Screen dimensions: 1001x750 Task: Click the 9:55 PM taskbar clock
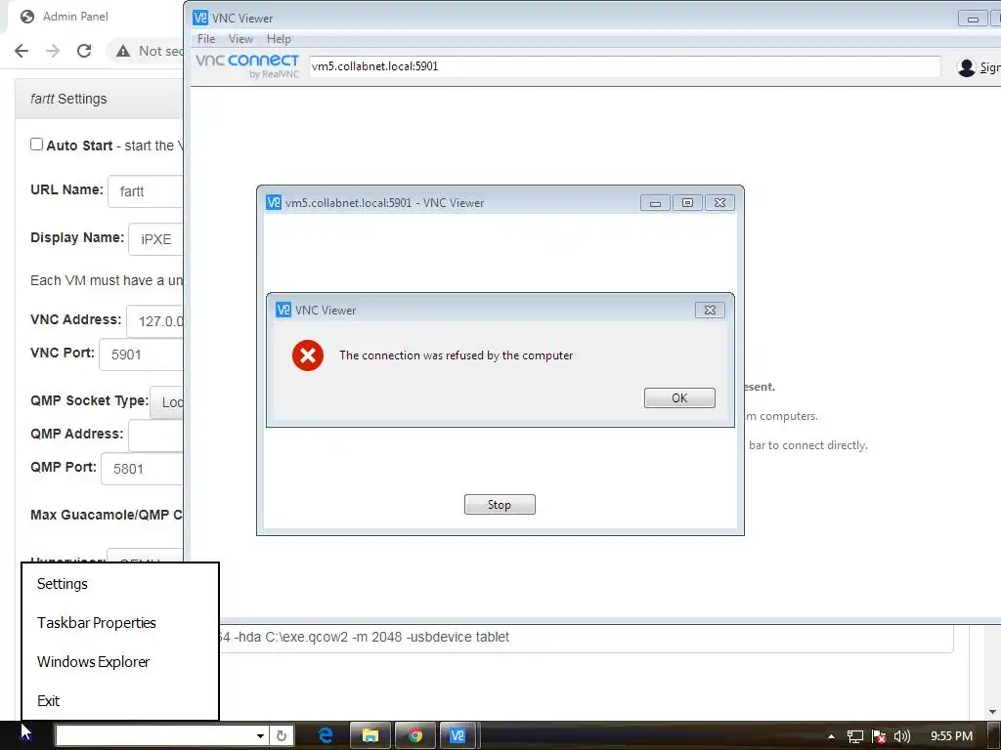(x=951, y=736)
